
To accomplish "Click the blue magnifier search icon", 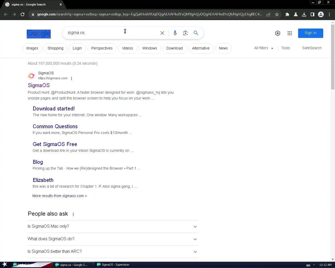I will (196, 33).
